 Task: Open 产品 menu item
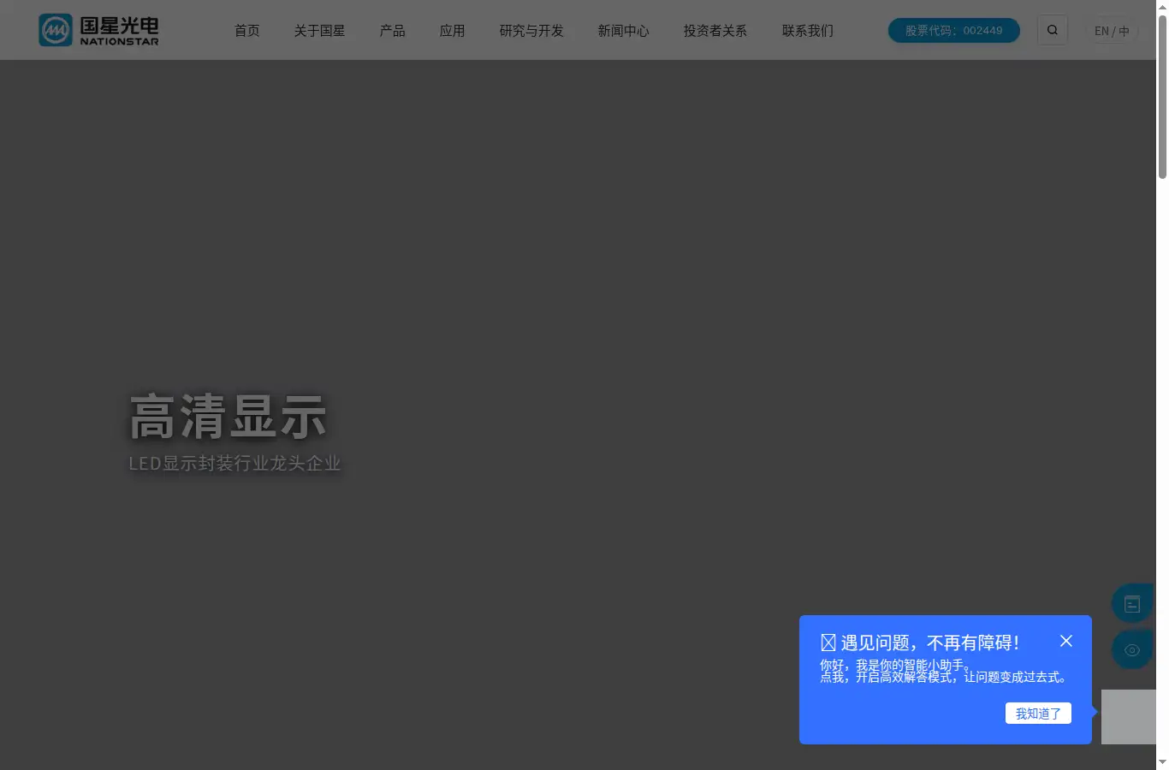(392, 31)
